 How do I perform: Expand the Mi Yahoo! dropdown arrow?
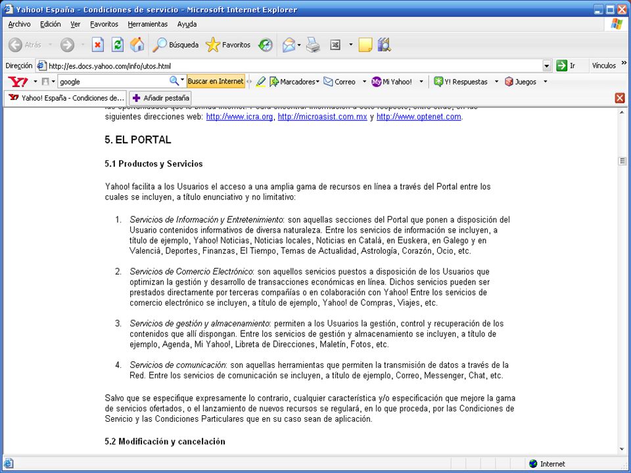pyautogui.click(x=421, y=81)
